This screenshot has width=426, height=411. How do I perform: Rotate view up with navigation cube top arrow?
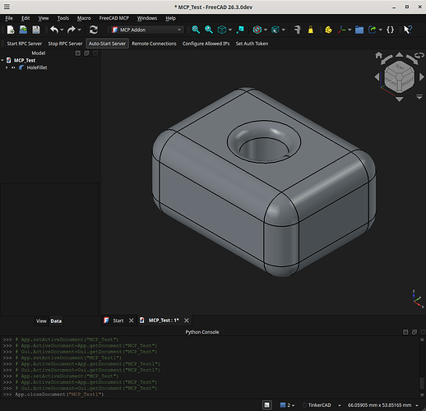pyautogui.click(x=400, y=54)
